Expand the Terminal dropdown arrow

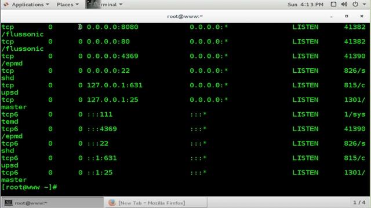coord(121,5)
